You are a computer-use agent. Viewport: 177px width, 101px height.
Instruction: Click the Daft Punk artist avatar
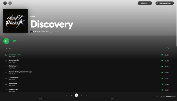click(31, 32)
